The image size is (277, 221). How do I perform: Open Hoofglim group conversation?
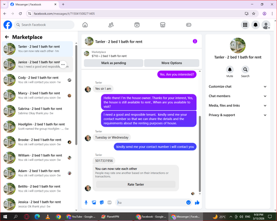[x=38, y=127]
